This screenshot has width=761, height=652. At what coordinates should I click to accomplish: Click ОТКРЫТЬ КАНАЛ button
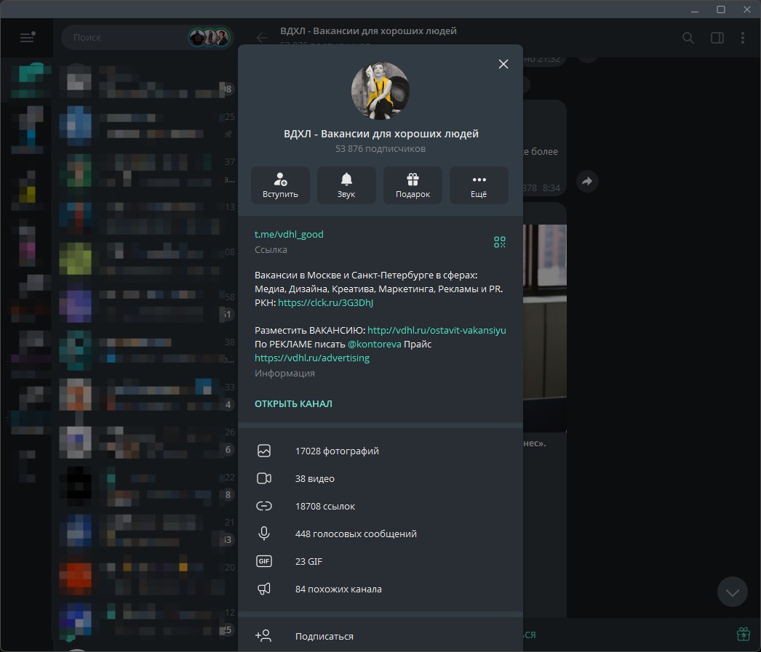coord(293,403)
